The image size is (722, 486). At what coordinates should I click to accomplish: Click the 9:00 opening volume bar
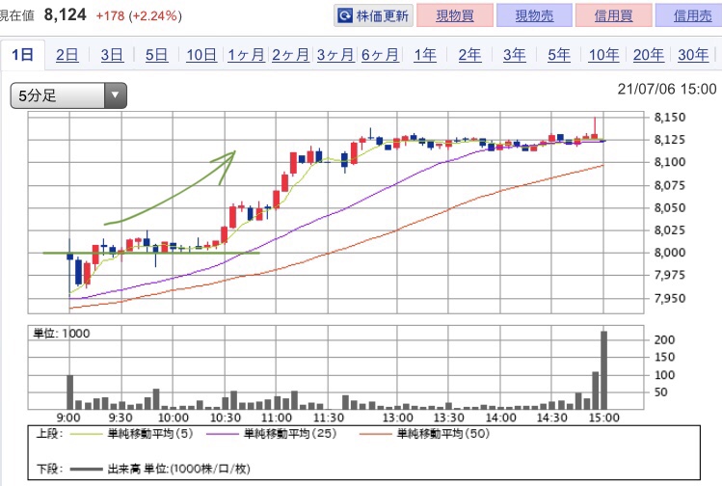[x=70, y=392]
